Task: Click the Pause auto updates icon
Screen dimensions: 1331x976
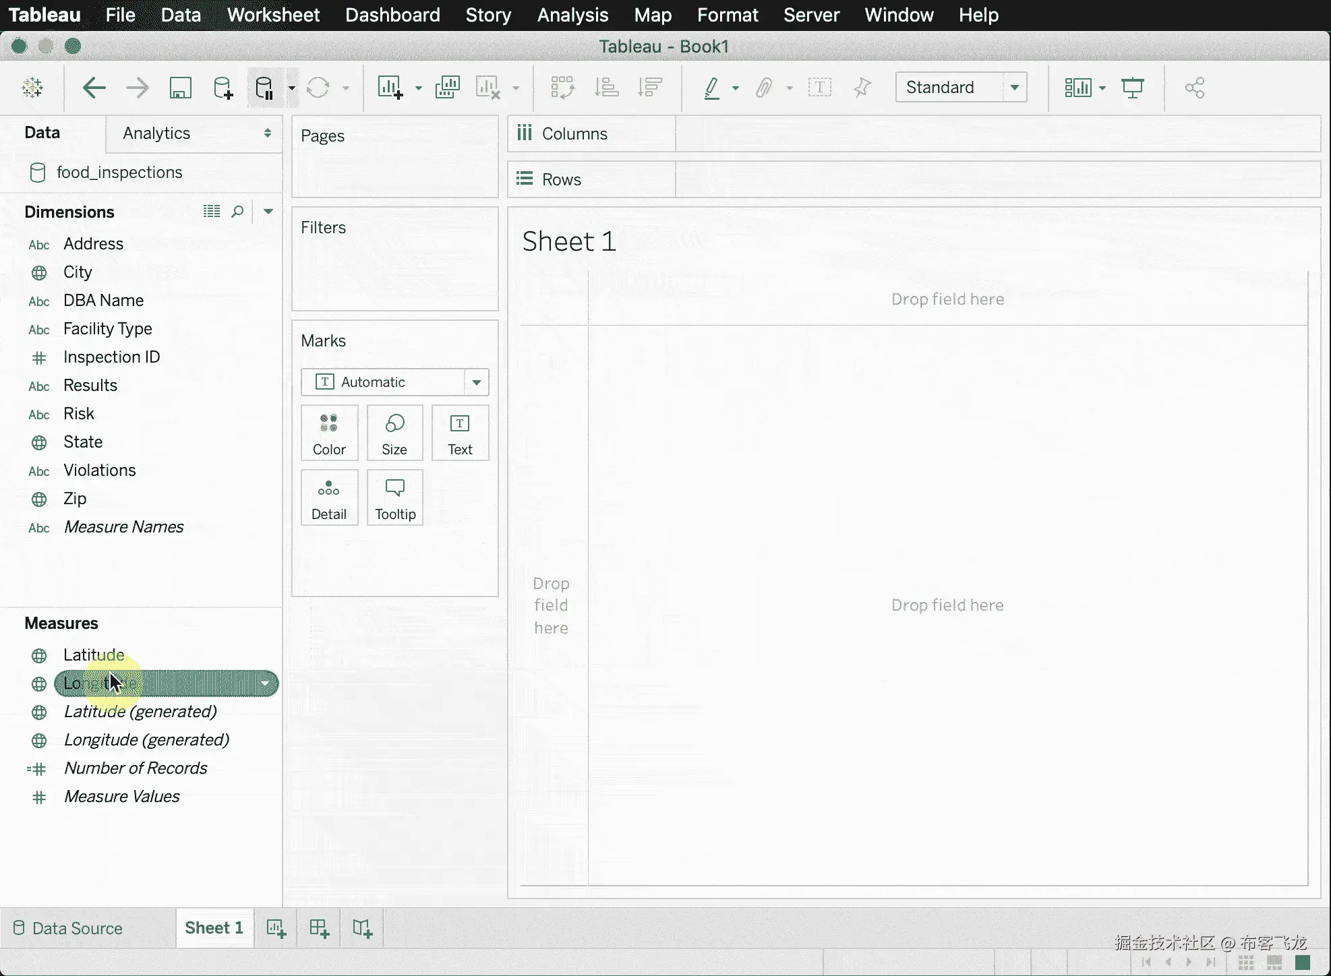Action: (x=264, y=88)
